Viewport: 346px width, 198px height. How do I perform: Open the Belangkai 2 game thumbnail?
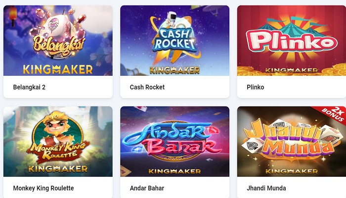click(58, 41)
